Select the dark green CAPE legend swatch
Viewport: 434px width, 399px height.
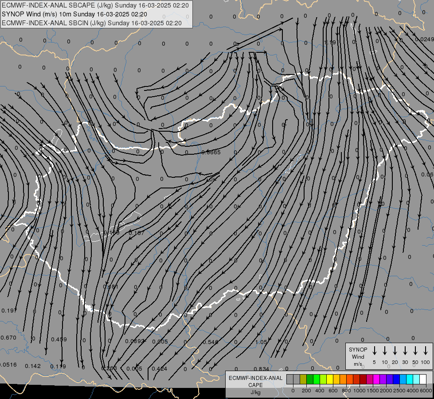(310, 379)
